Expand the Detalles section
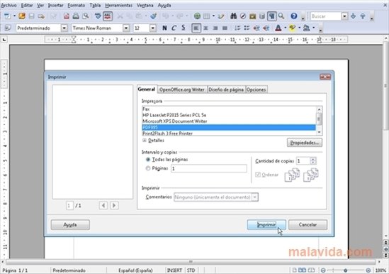 pyautogui.click(x=145, y=141)
